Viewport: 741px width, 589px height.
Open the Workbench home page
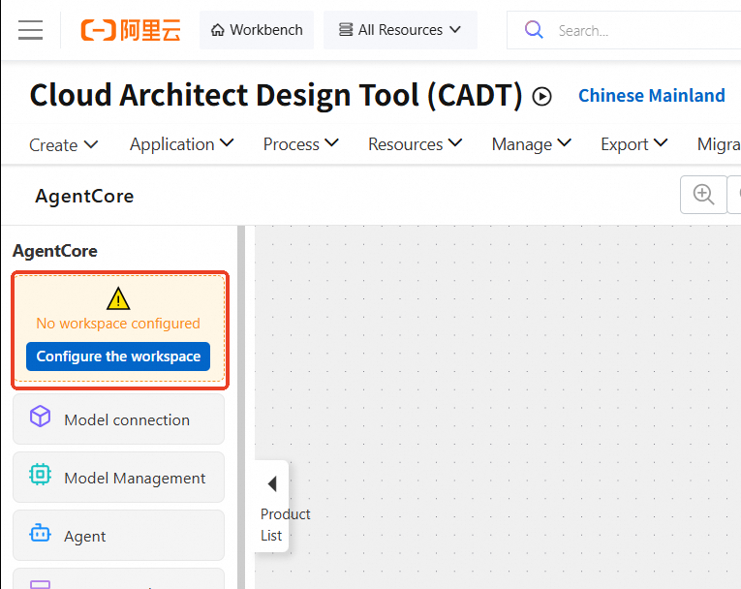point(257,30)
